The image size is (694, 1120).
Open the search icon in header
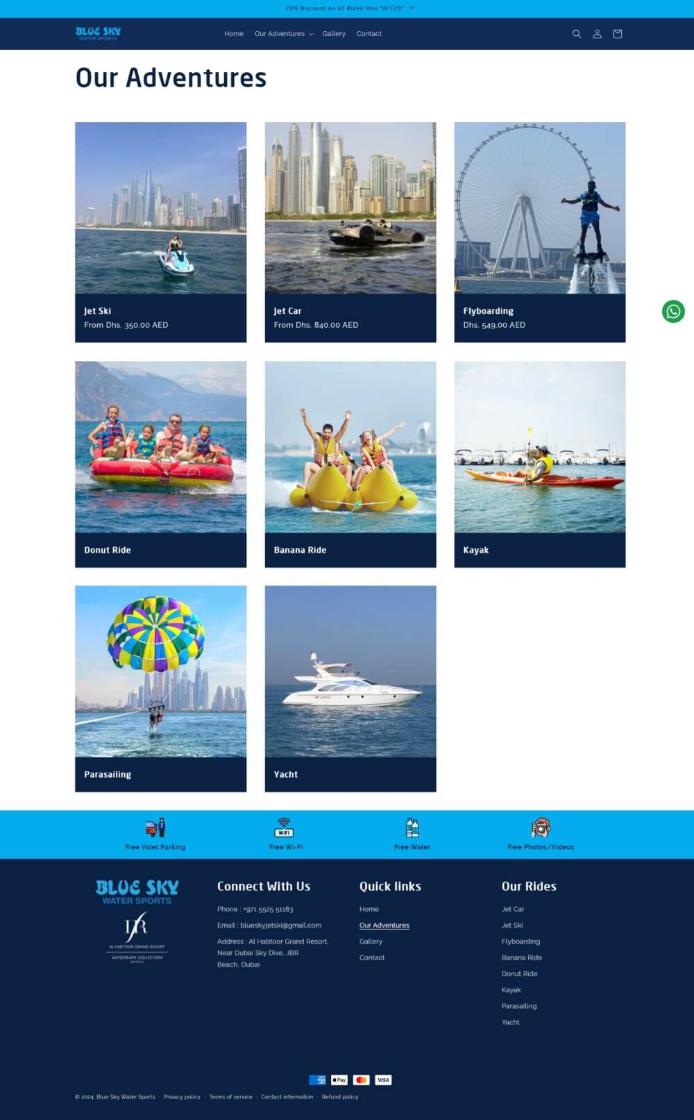tap(576, 34)
